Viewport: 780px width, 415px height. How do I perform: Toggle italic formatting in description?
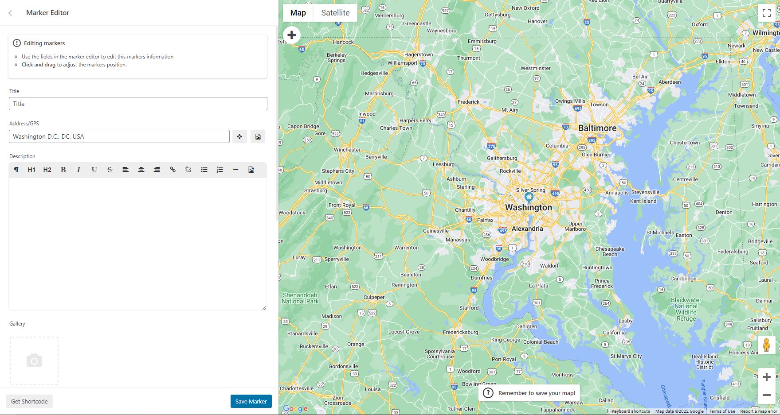[78, 170]
